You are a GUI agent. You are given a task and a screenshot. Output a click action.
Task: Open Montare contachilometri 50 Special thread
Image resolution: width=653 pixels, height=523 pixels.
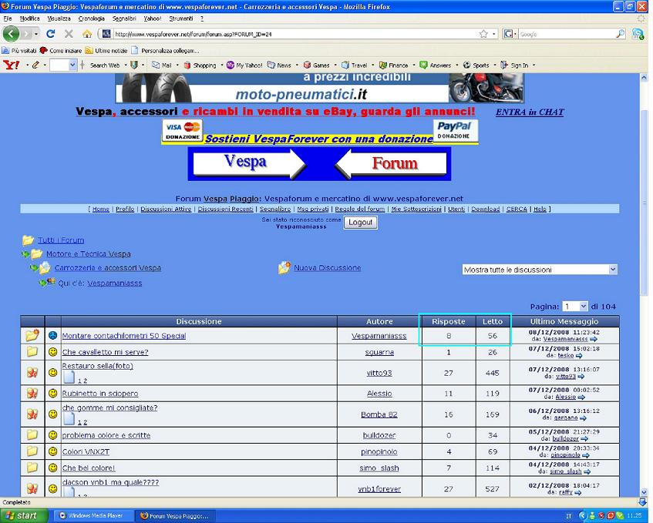click(123, 335)
